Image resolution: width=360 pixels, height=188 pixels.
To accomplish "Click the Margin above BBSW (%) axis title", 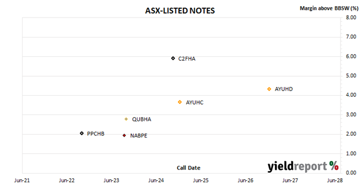I will [x=329, y=8].
